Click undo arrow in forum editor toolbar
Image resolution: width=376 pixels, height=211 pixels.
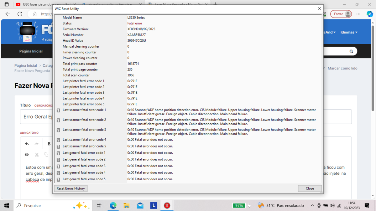point(27,144)
